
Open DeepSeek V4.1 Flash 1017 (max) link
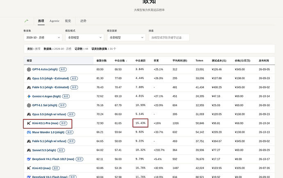pyautogui.click(x=53, y=159)
